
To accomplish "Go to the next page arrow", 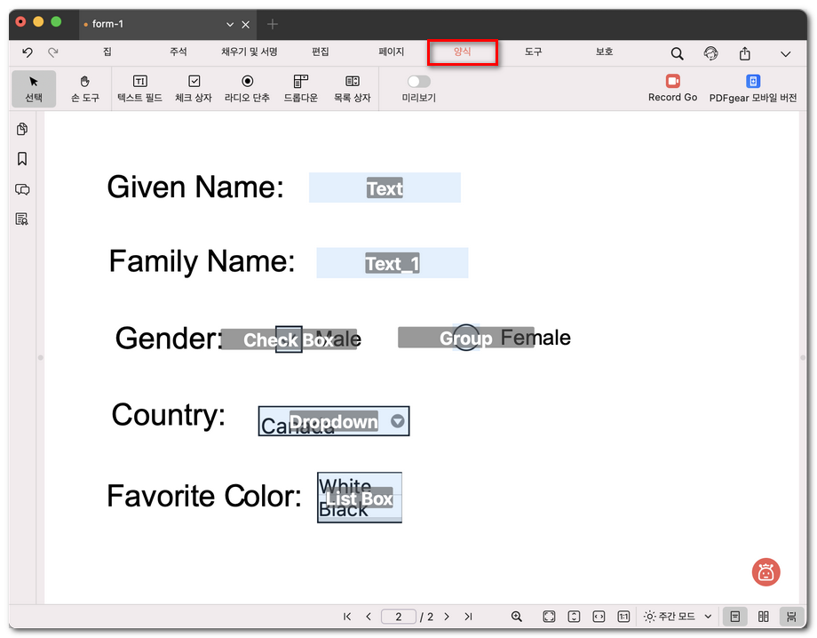I will pyautogui.click(x=447, y=617).
